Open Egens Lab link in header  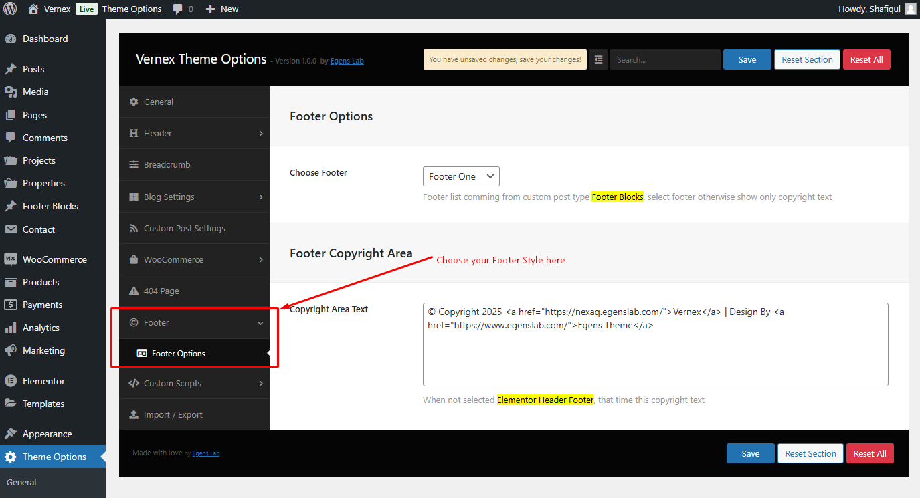pos(347,61)
